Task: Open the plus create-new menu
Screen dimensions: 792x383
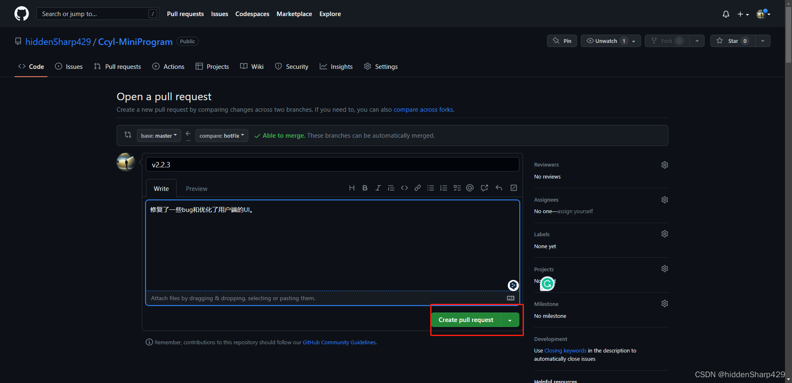Action: click(743, 14)
